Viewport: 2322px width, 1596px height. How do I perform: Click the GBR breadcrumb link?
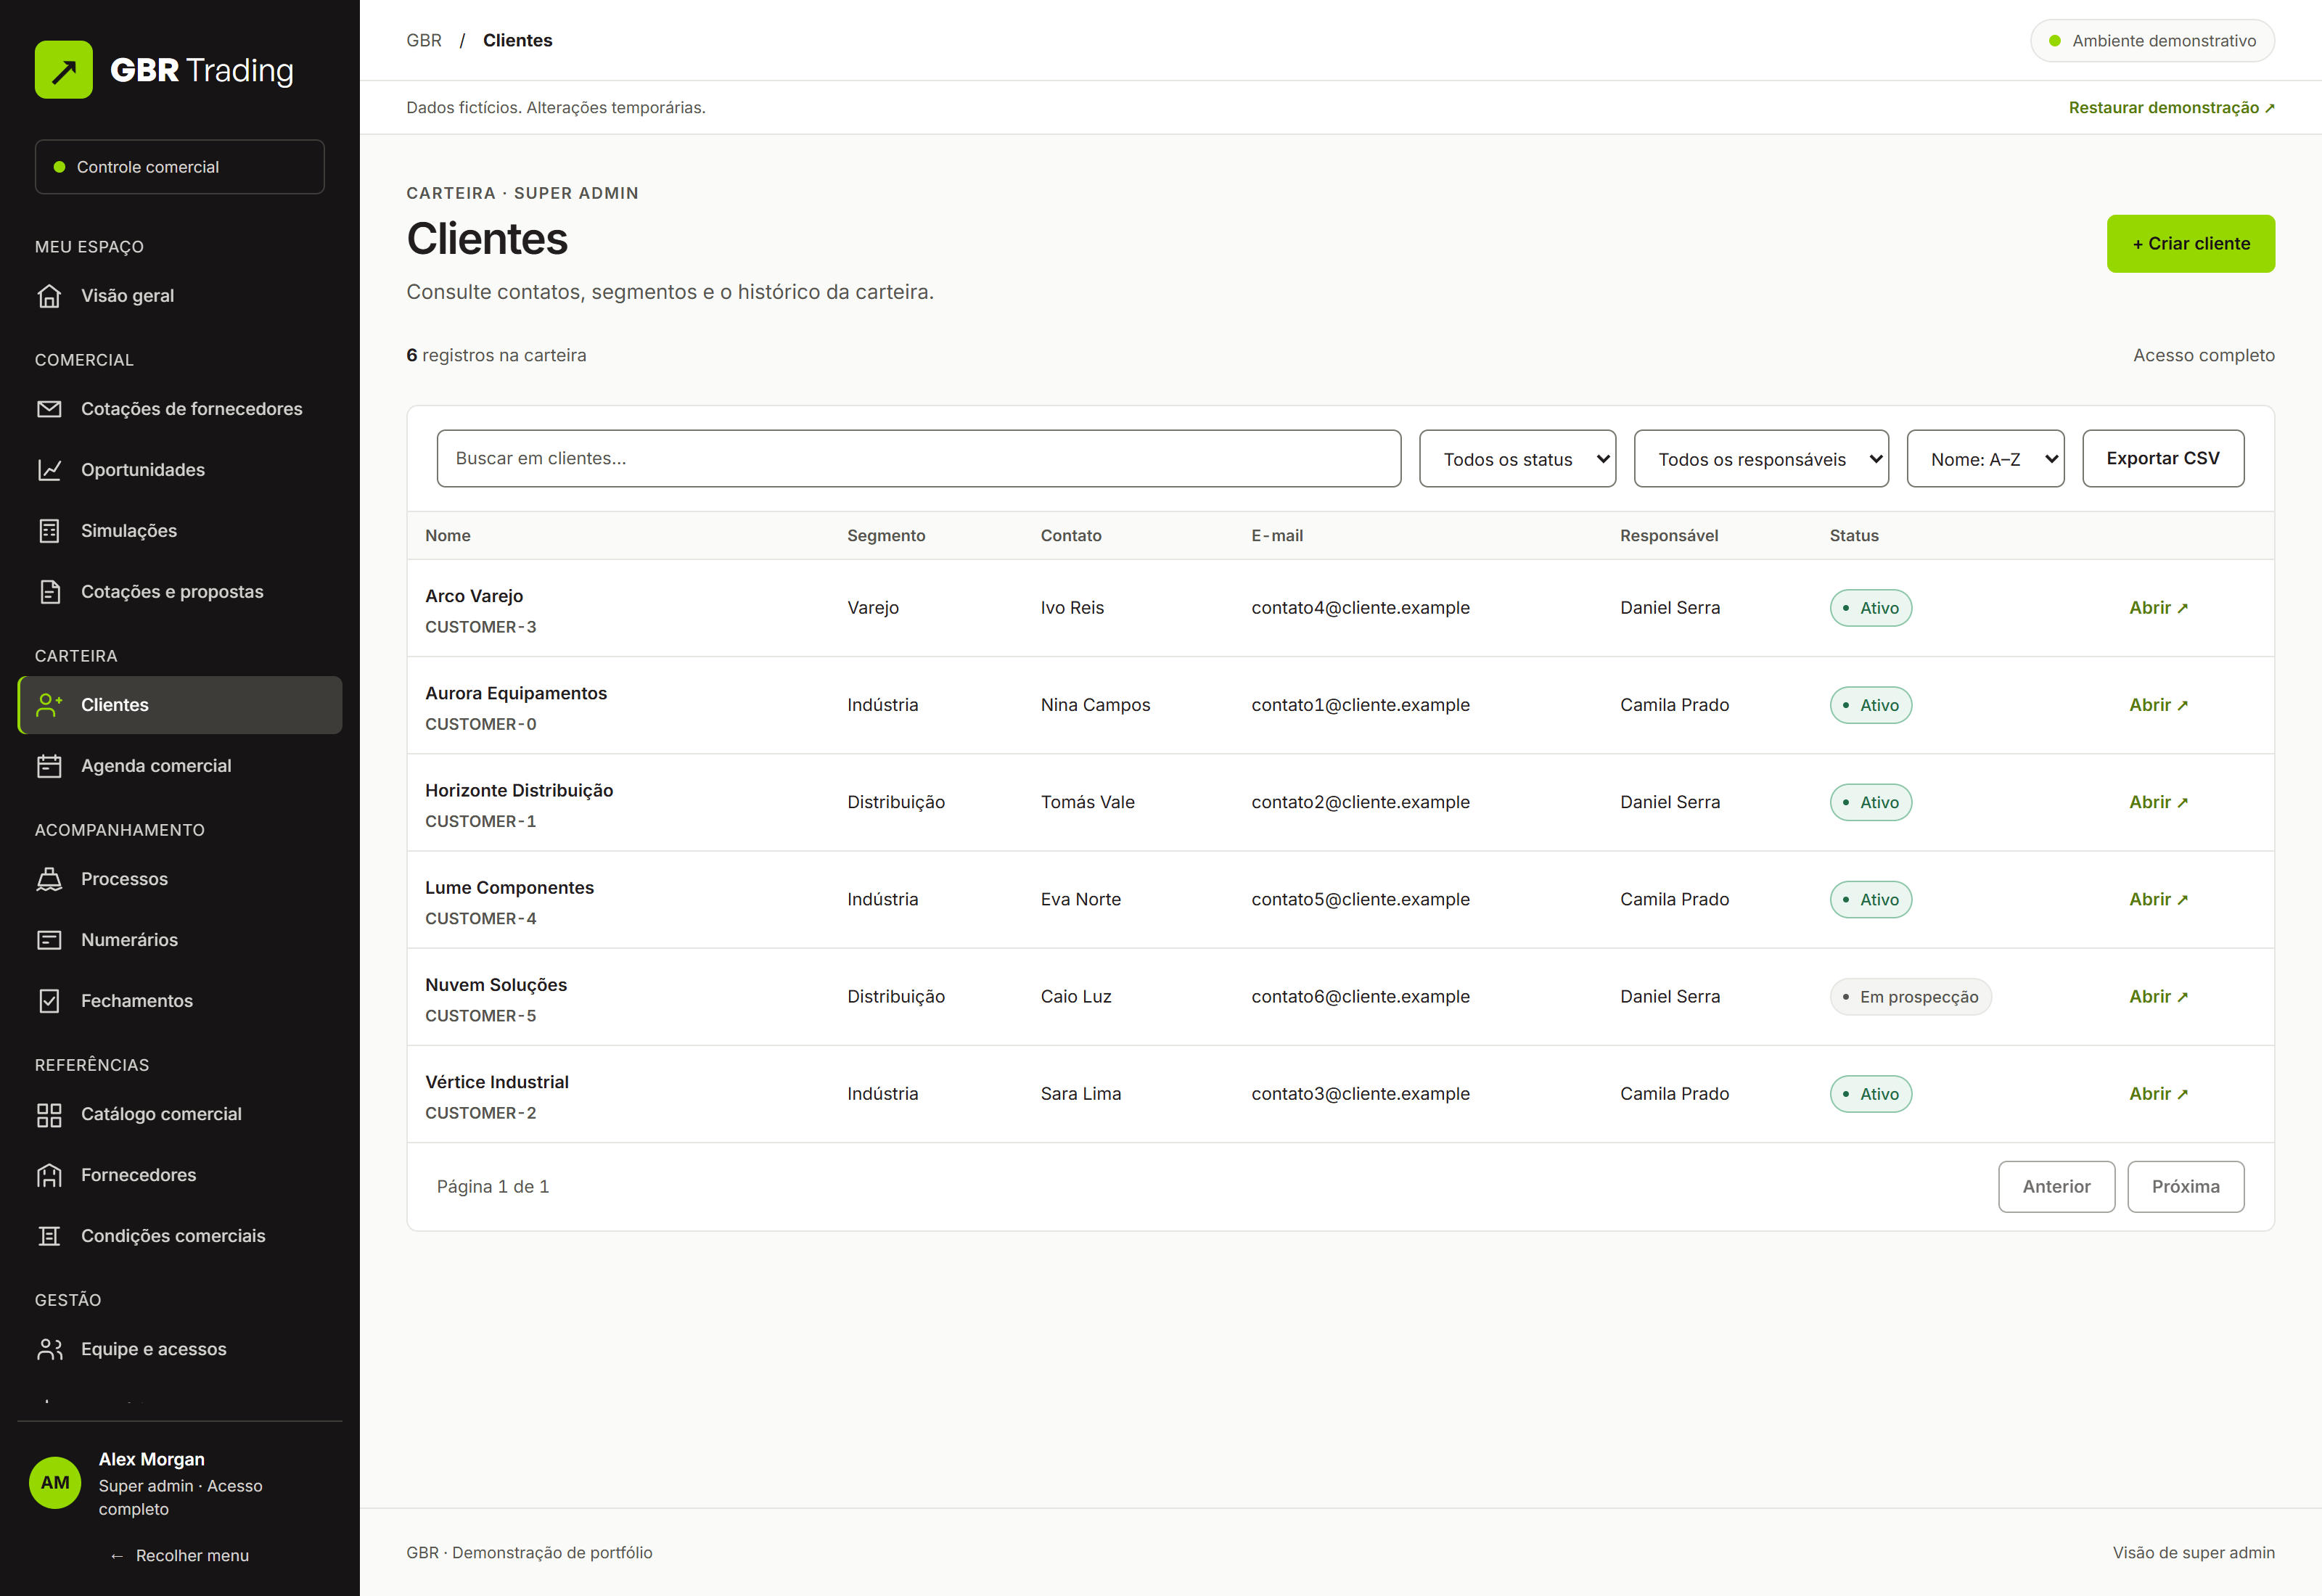424,40
